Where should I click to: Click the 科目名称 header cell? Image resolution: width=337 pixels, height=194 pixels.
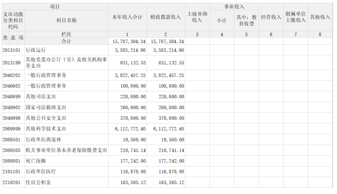(66, 20)
